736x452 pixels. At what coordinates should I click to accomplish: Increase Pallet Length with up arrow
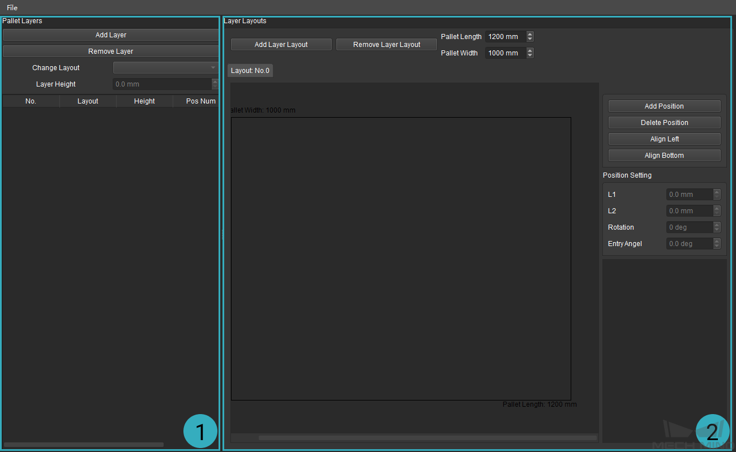coord(530,34)
